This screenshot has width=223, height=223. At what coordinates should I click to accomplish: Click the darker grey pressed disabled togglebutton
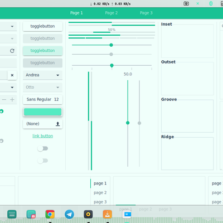[42, 63]
